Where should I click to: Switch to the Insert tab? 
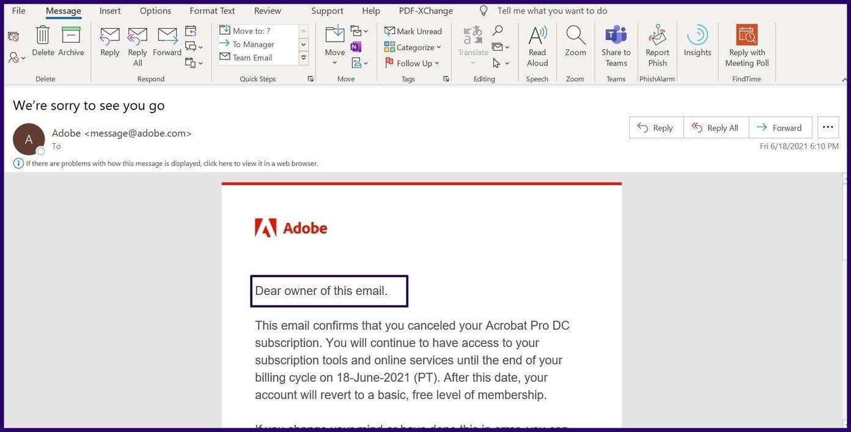[110, 11]
